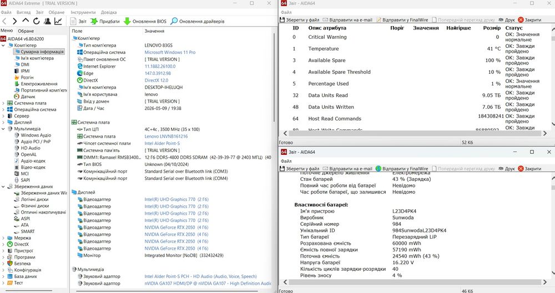Open the DirectX 12.0 link
Viewport: 555px width, 293px height.
pos(157,80)
